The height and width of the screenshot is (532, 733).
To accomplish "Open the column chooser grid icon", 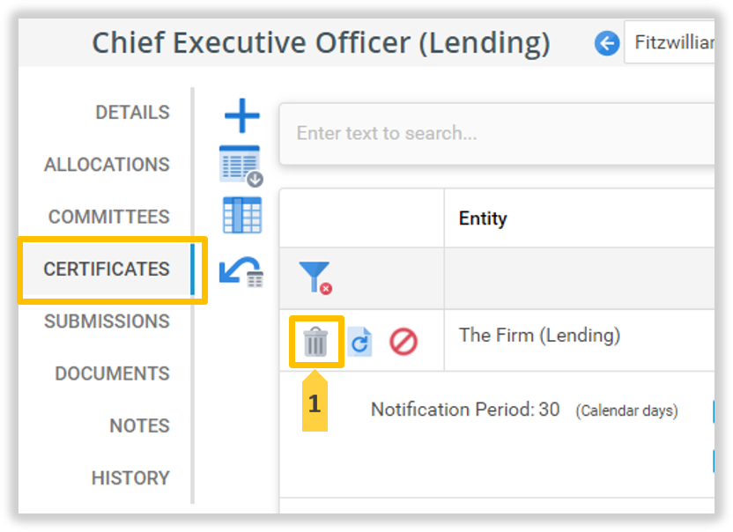I will (242, 216).
